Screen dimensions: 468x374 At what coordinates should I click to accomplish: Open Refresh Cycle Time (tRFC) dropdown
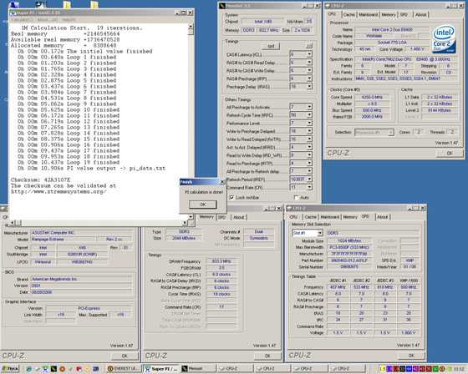coord(309,115)
